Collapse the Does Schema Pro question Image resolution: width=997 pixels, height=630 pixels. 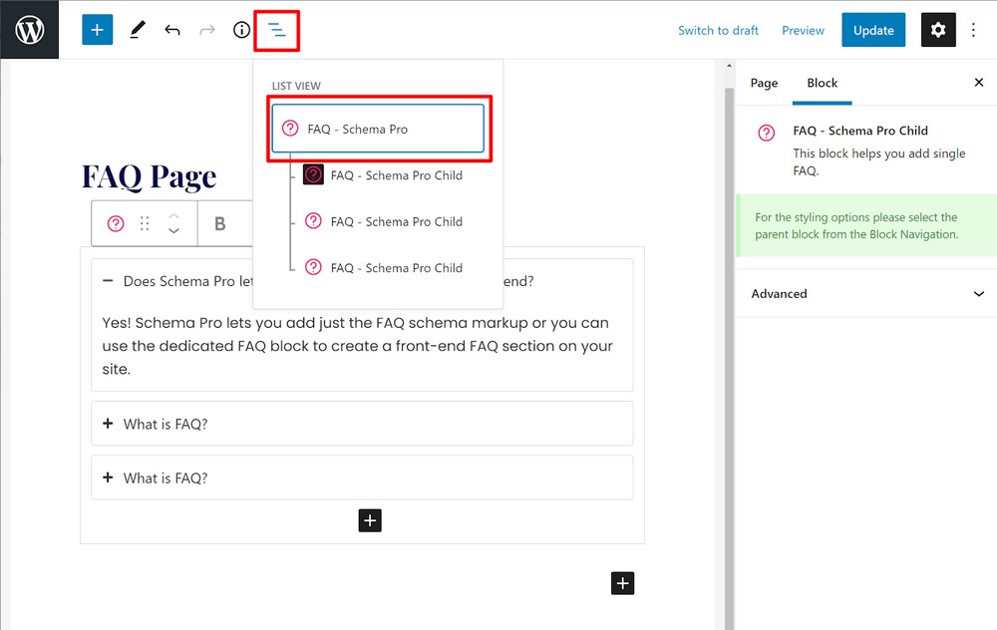tap(108, 280)
